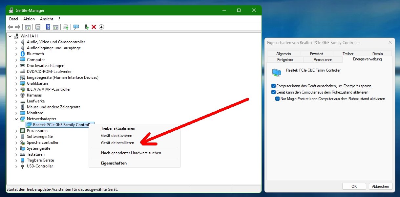Expand the Speichercontroller category
Screen dimensions: 400x197
click(x=16, y=142)
